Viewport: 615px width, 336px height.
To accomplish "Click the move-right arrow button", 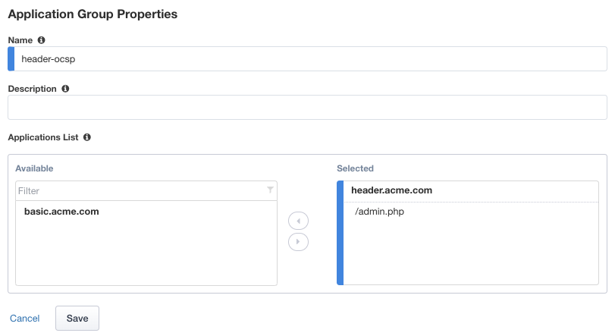I will [x=299, y=241].
